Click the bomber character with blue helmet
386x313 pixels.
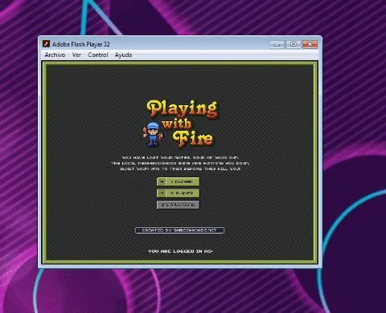pyautogui.click(x=153, y=134)
